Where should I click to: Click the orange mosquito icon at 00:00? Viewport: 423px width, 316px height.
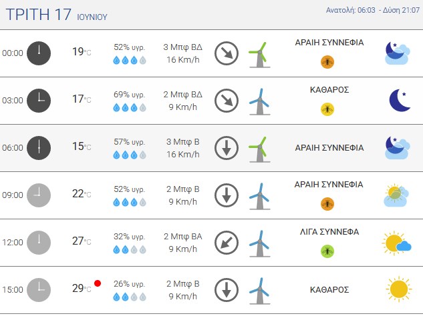327,62
